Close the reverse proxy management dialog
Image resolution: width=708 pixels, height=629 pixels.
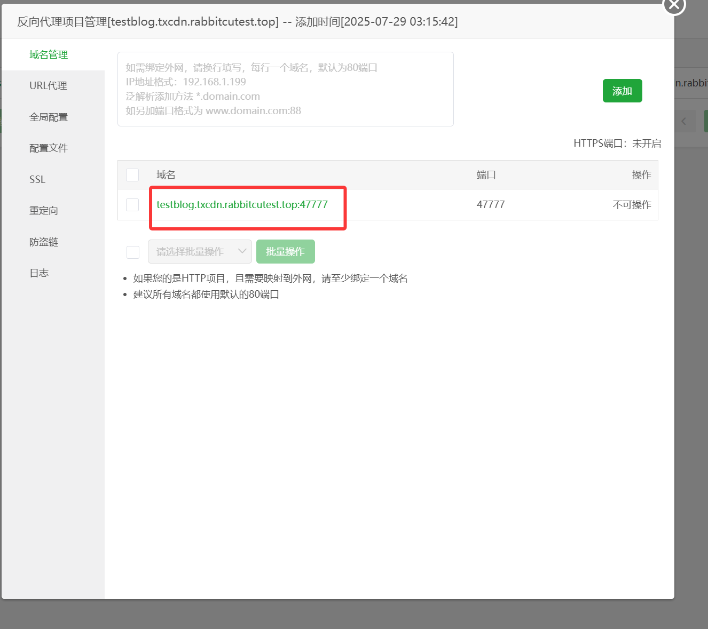click(674, 5)
